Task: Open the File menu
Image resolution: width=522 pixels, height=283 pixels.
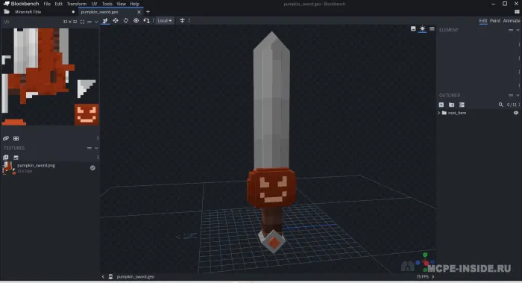Action: [47, 4]
